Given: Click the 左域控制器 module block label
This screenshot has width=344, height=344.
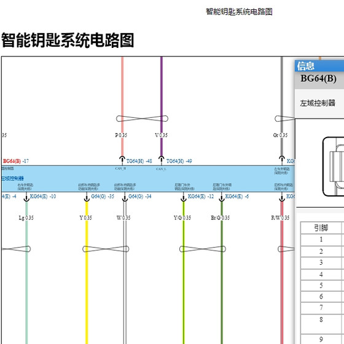Looking at the screenshot, I should pyautogui.click(x=12, y=178).
